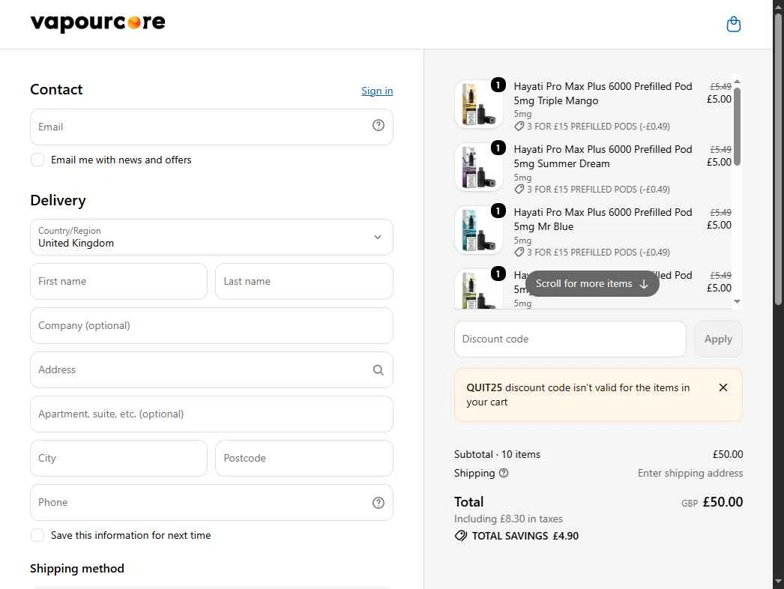Focus the Phone field
The width and height of the screenshot is (784, 589).
pyautogui.click(x=211, y=503)
